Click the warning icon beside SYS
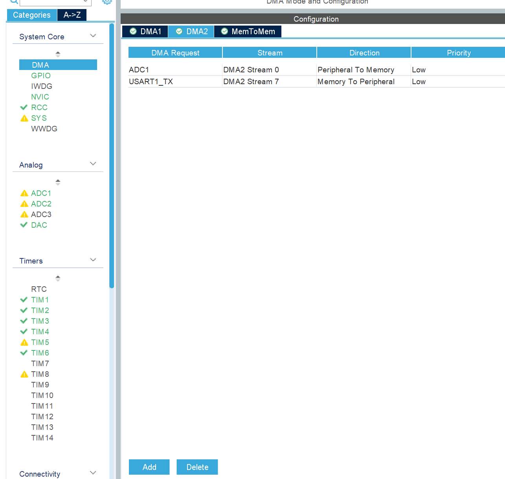Viewport: 505px width, 479px height. [x=24, y=118]
